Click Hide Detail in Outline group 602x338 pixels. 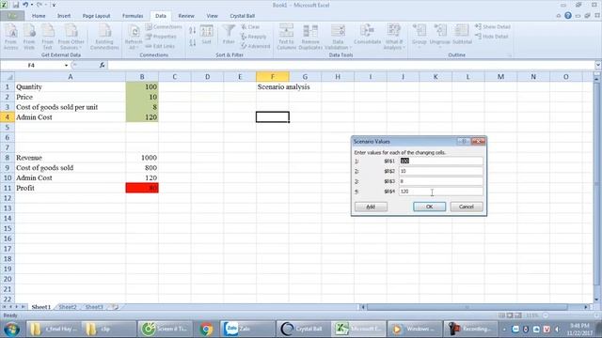click(492, 37)
